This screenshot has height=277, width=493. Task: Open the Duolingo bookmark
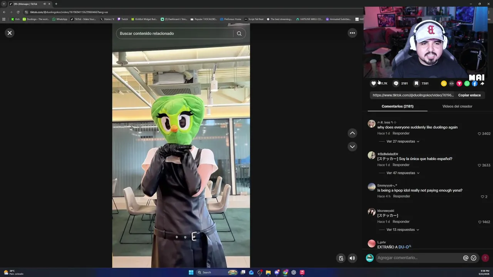coord(36,19)
